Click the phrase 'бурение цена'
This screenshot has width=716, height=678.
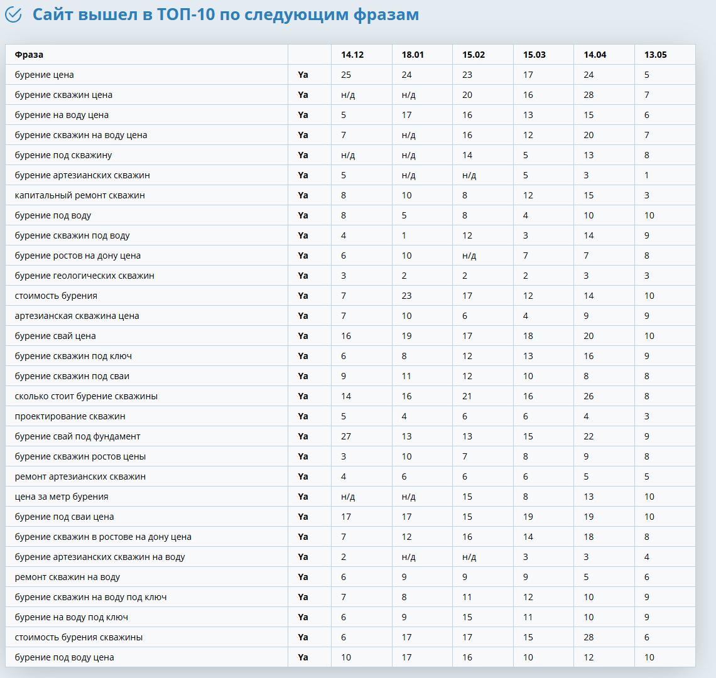pyautogui.click(x=45, y=75)
